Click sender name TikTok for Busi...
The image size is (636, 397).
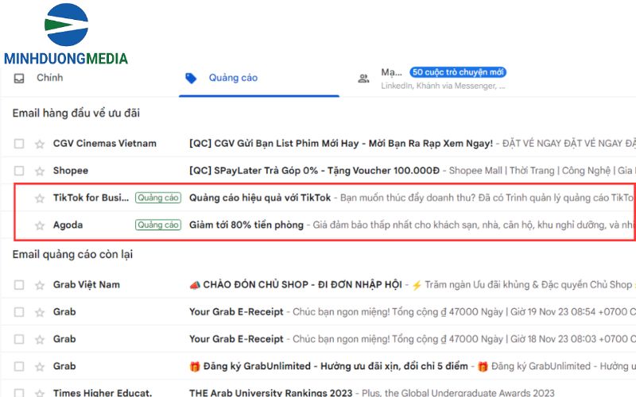coord(91,198)
